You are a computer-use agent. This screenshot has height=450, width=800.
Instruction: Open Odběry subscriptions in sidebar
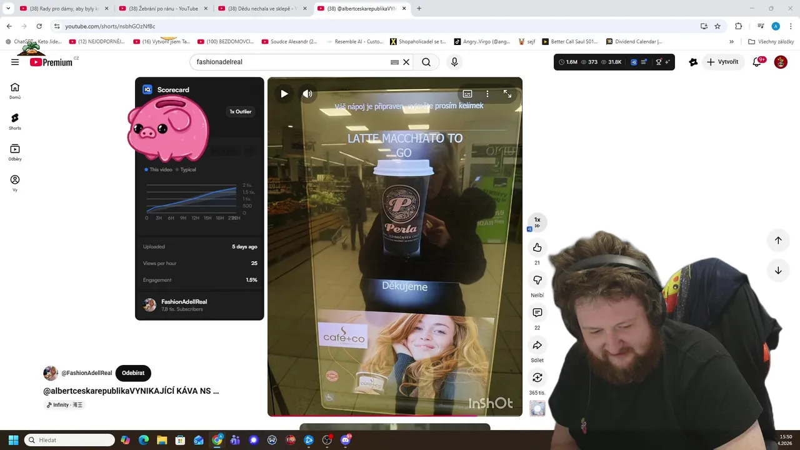coord(15,152)
